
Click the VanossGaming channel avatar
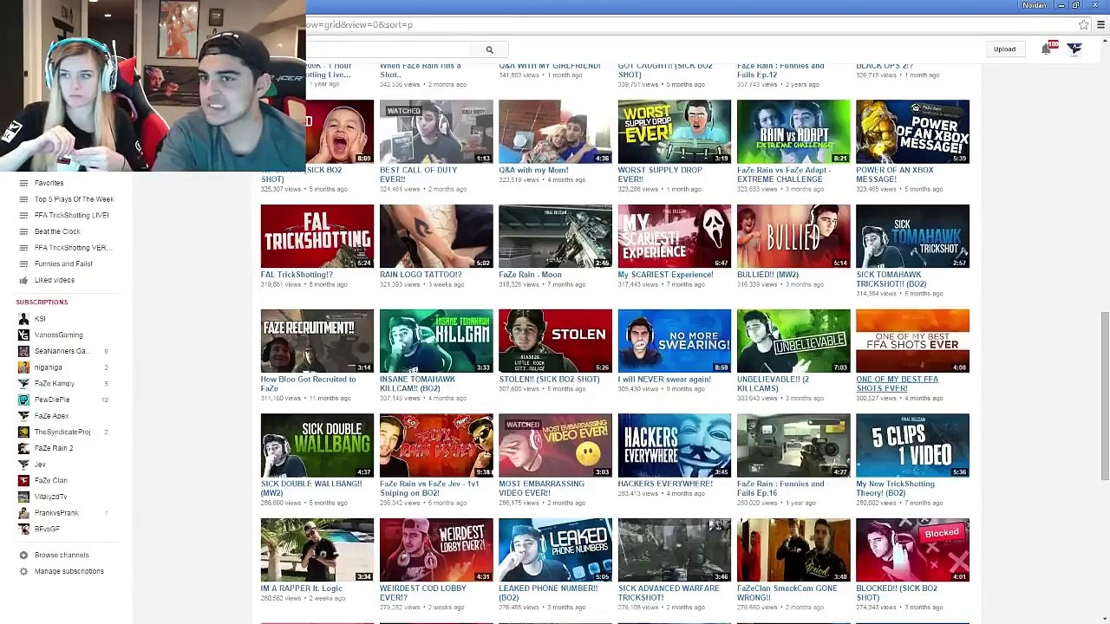coord(24,335)
